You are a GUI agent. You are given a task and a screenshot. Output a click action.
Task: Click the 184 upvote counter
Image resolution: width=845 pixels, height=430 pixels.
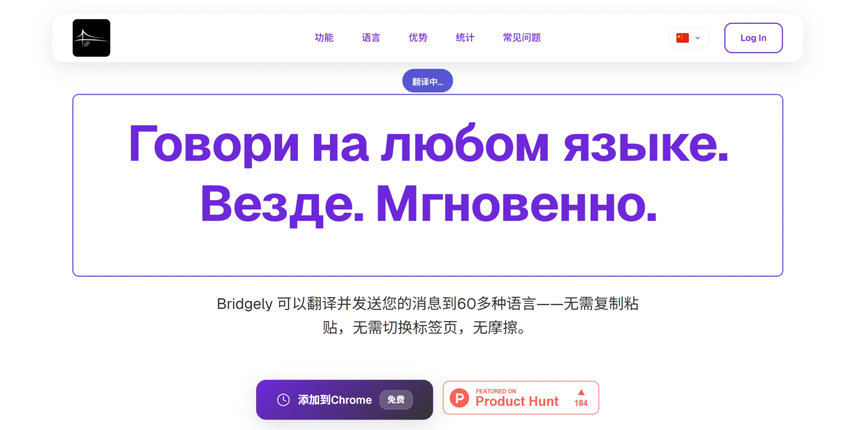581,403
